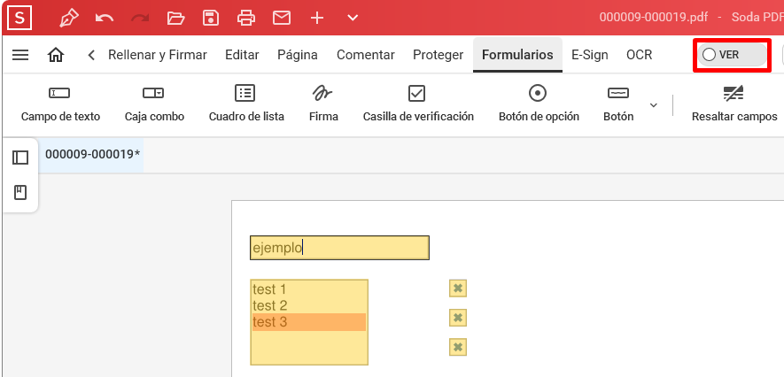The width and height of the screenshot is (784, 377).
Task: Toggle the first checkbox form field
Action: 458,289
